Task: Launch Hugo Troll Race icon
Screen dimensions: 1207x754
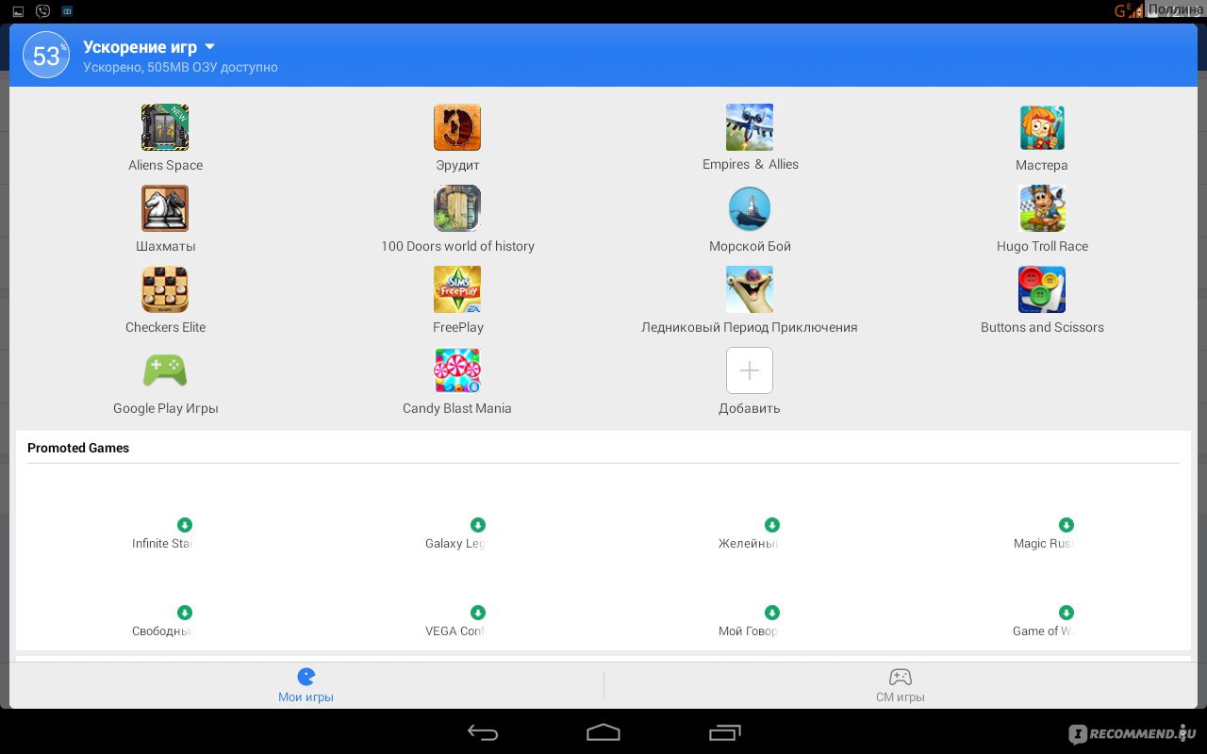Action: click(1042, 208)
